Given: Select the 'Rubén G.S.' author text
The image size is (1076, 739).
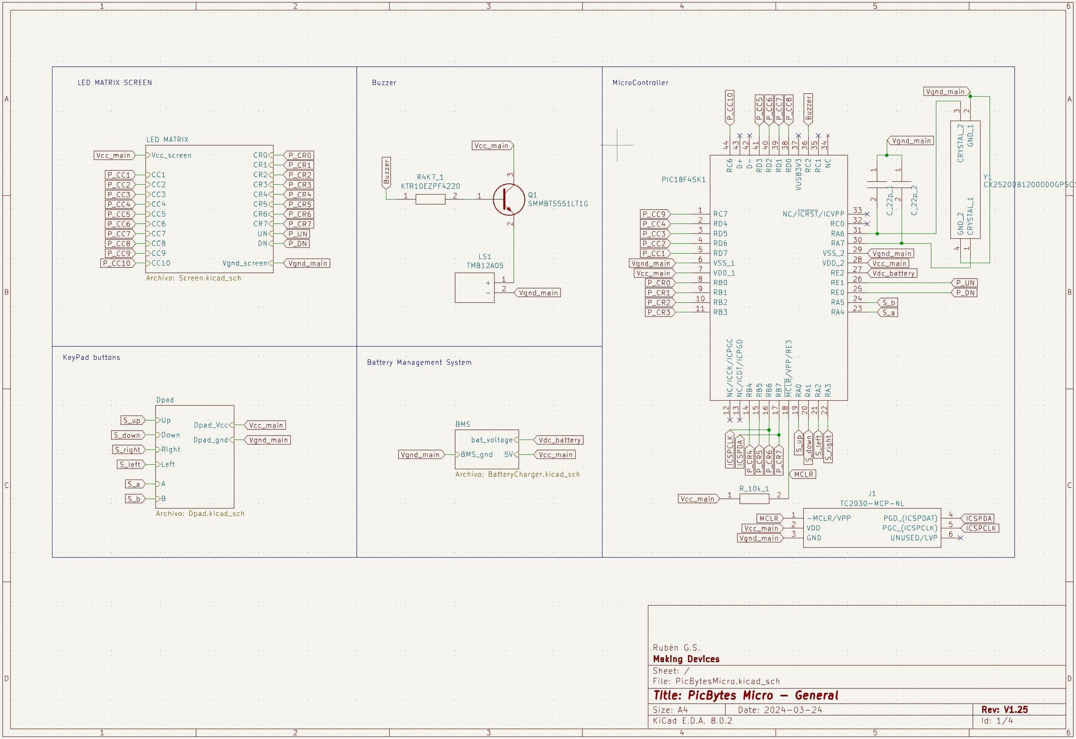Looking at the screenshot, I should (x=677, y=648).
